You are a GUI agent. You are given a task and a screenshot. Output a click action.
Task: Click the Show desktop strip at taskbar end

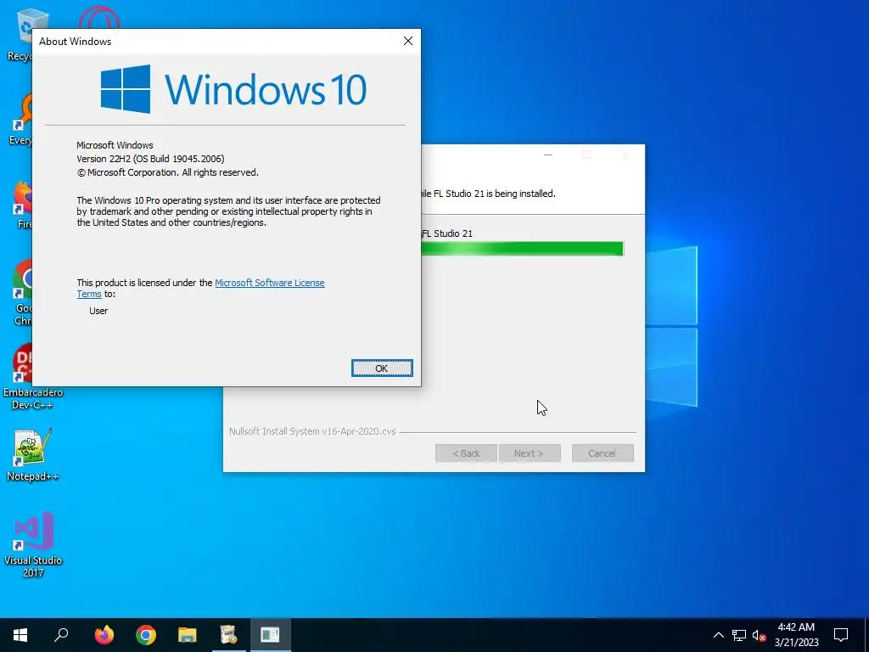click(866, 635)
